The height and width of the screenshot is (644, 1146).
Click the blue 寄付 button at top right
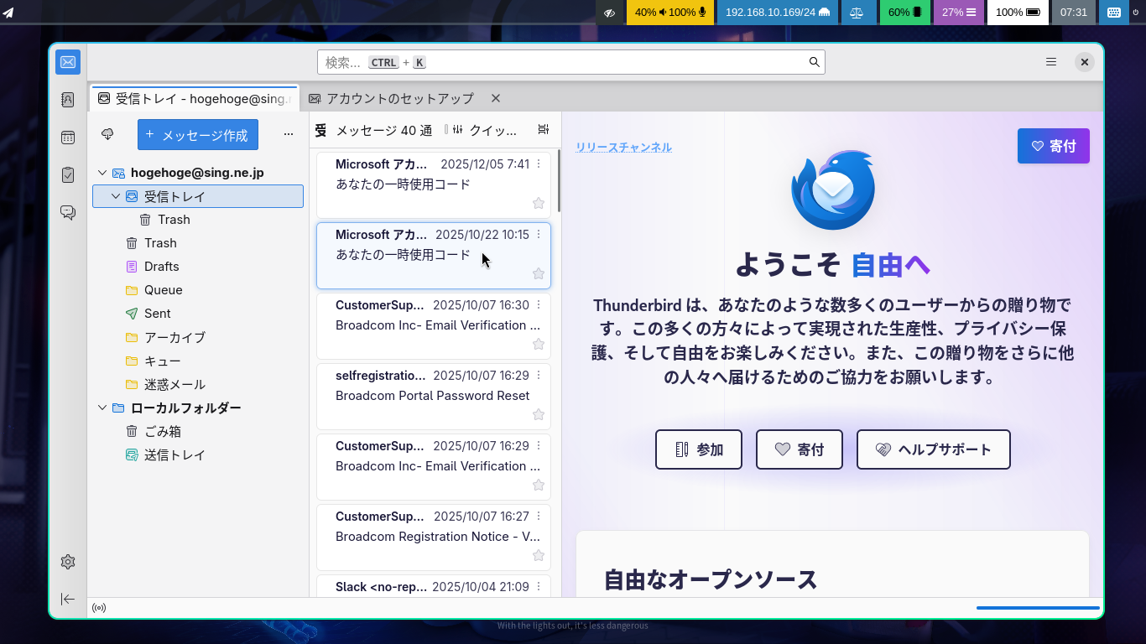[x=1054, y=146]
